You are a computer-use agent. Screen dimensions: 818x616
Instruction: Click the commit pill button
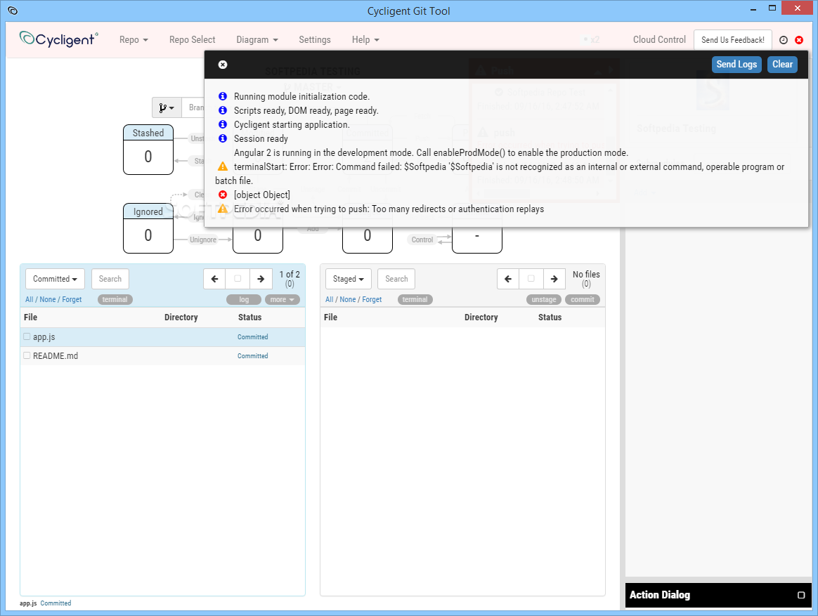click(x=582, y=299)
